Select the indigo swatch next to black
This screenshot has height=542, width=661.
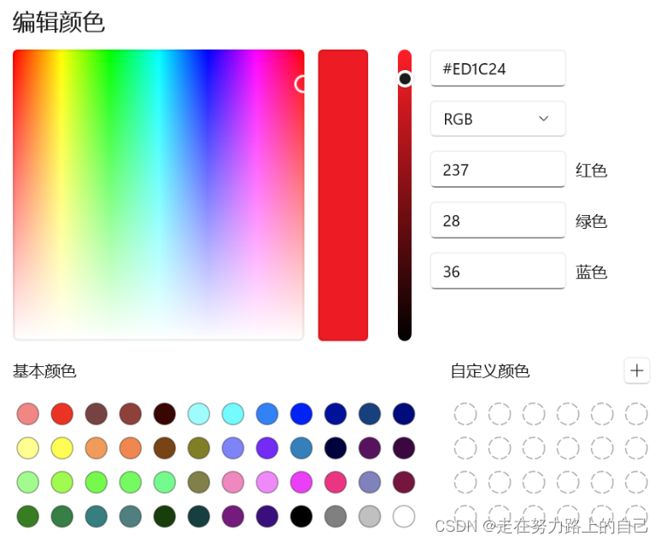(x=266, y=516)
